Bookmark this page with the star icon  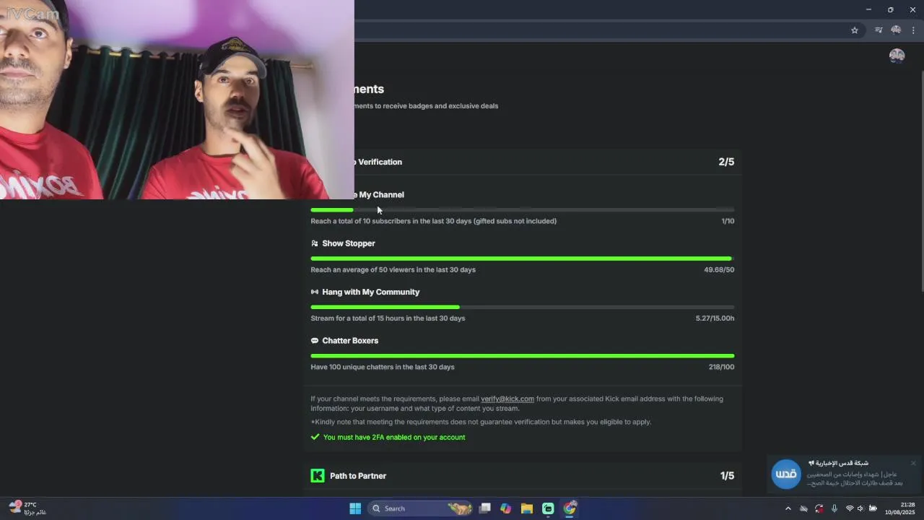pyautogui.click(x=855, y=30)
